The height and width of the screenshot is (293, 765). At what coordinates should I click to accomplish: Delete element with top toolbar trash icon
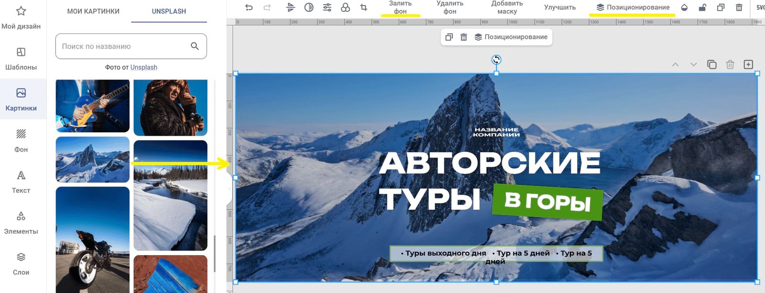pos(739,7)
